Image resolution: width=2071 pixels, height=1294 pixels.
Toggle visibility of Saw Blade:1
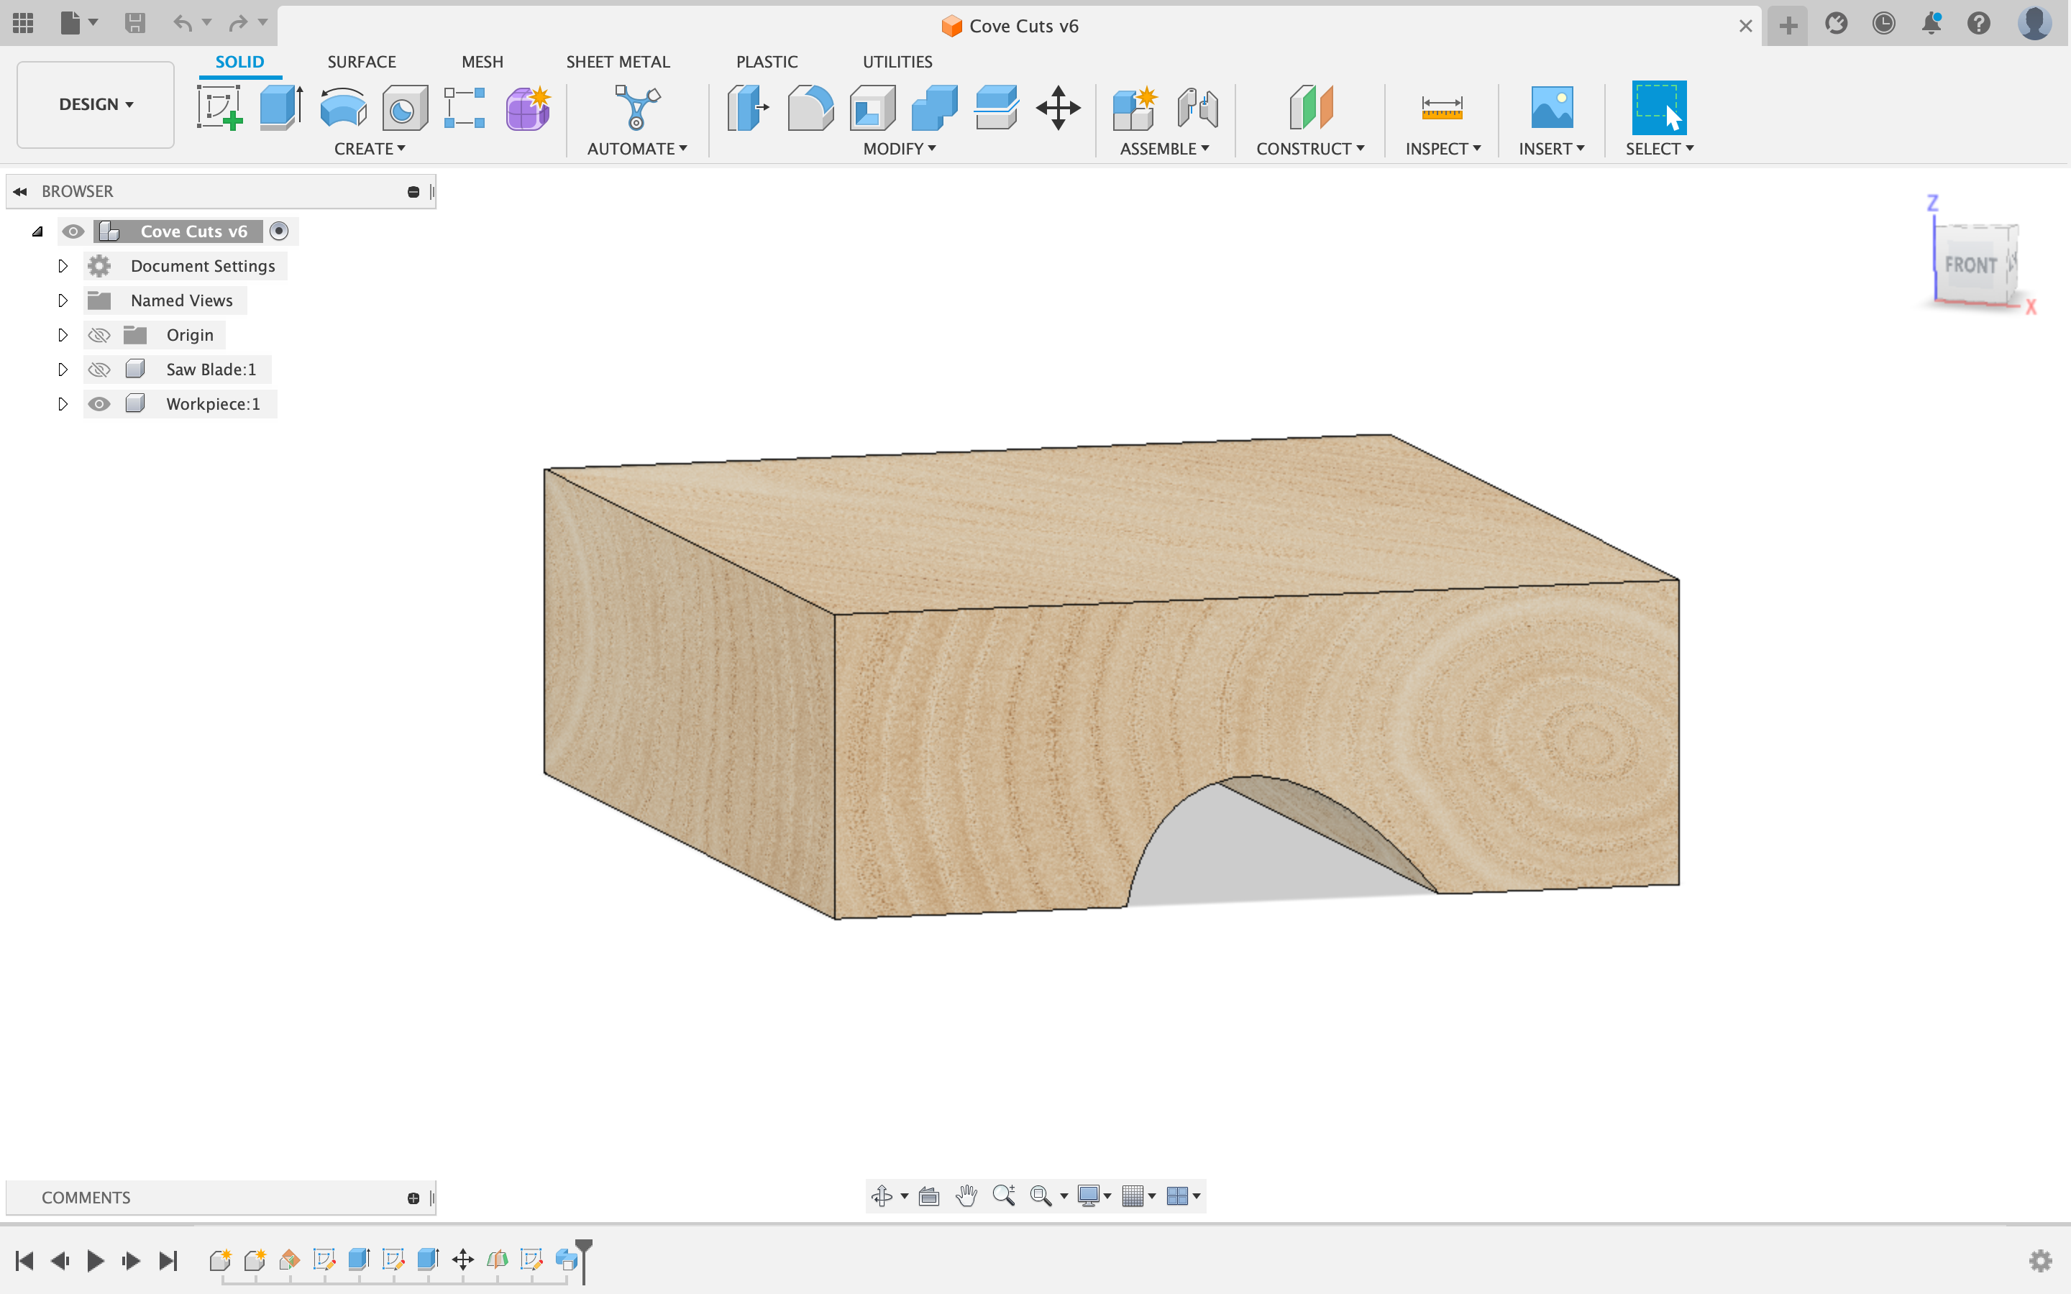pyautogui.click(x=97, y=368)
